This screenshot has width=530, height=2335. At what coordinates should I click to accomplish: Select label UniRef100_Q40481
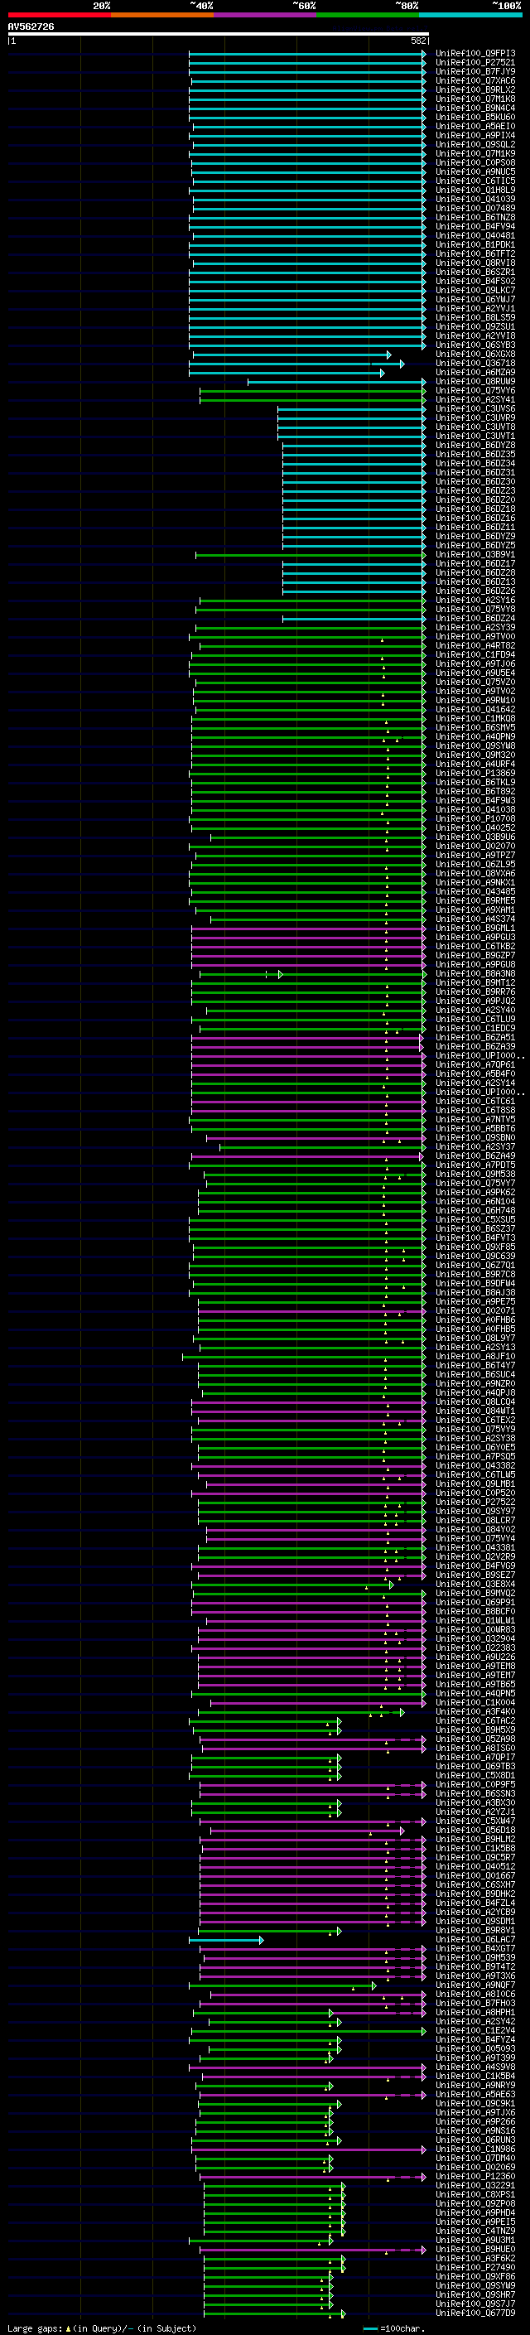click(475, 236)
